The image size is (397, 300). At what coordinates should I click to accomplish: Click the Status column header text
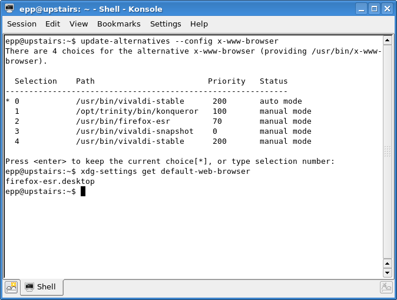click(x=274, y=81)
